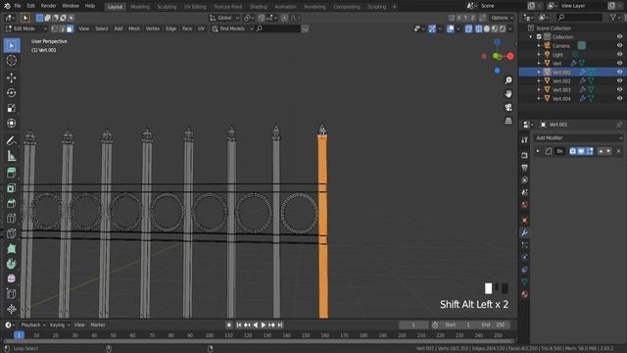
Task: Toggle X-ray view in header
Action: 468,28
